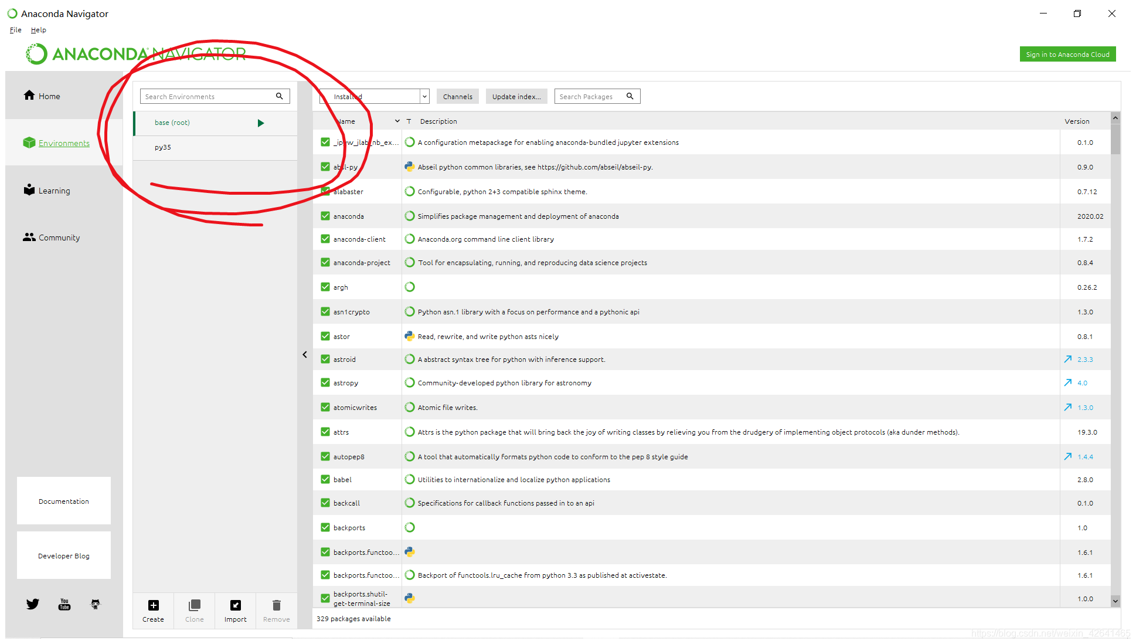Click astroid version 2.3.3
This screenshot has width=1136, height=644.
pyautogui.click(x=1085, y=360)
